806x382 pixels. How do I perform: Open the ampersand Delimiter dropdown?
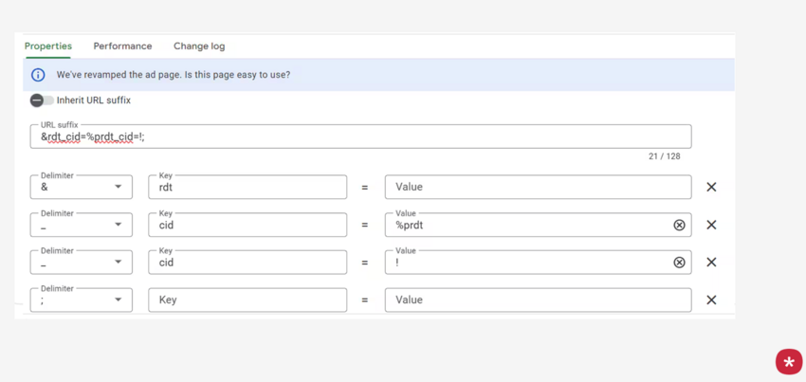click(x=82, y=188)
